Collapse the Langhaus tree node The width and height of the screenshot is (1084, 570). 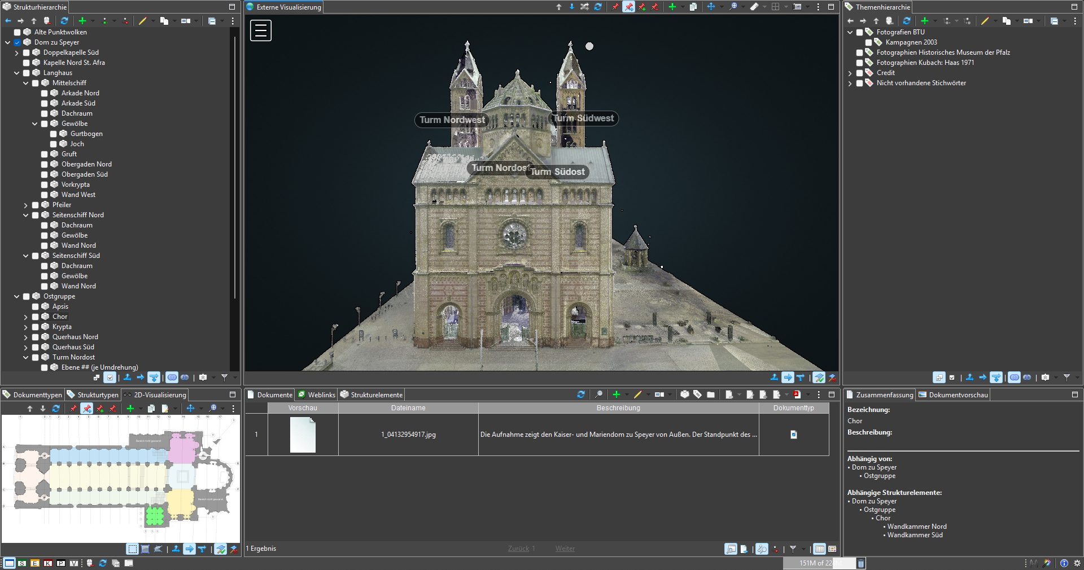tap(17, 73)
